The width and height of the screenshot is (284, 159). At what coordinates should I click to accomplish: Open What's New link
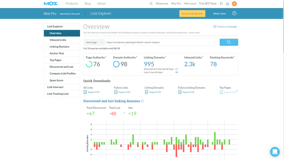pos(219,13)
